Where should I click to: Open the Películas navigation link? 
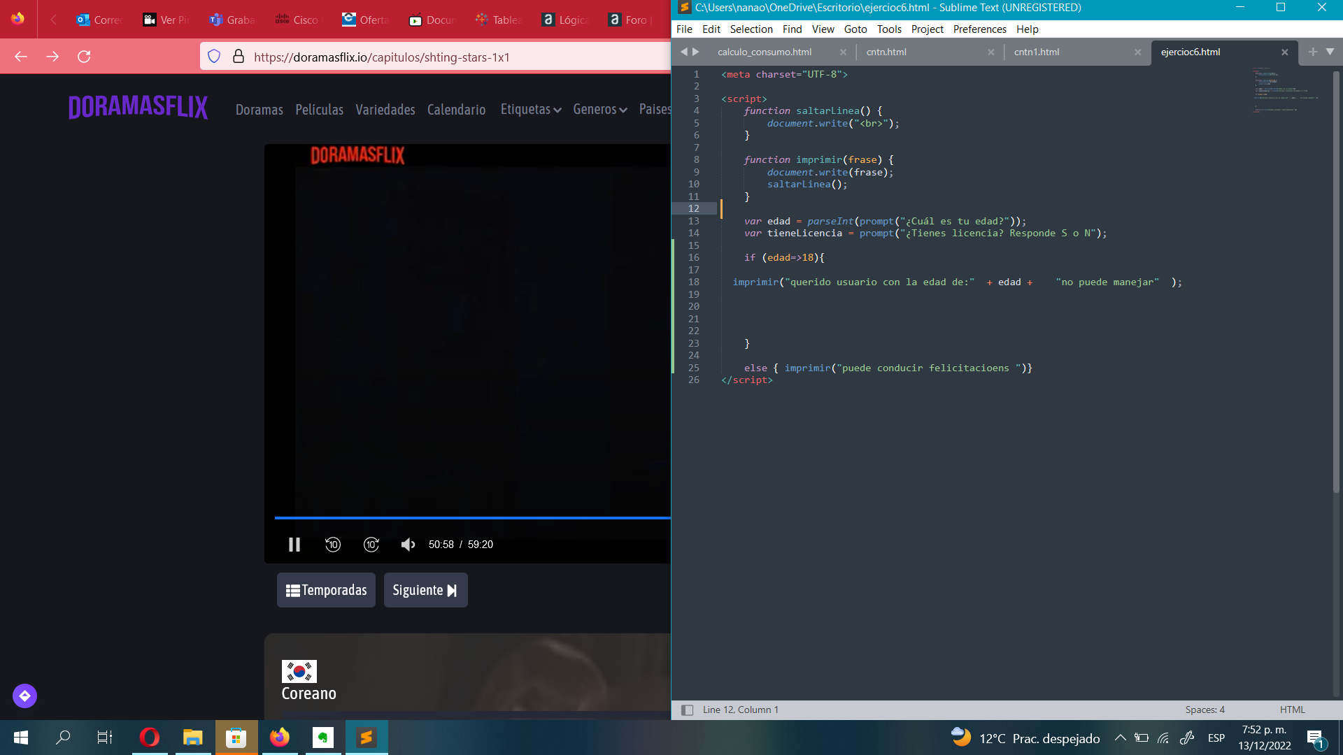pyautogui.click(x=319, y=110)
